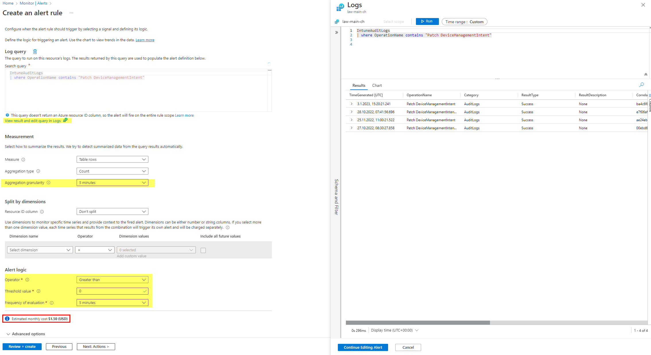Click the delete log query trash icon

[x=35, y=52]
